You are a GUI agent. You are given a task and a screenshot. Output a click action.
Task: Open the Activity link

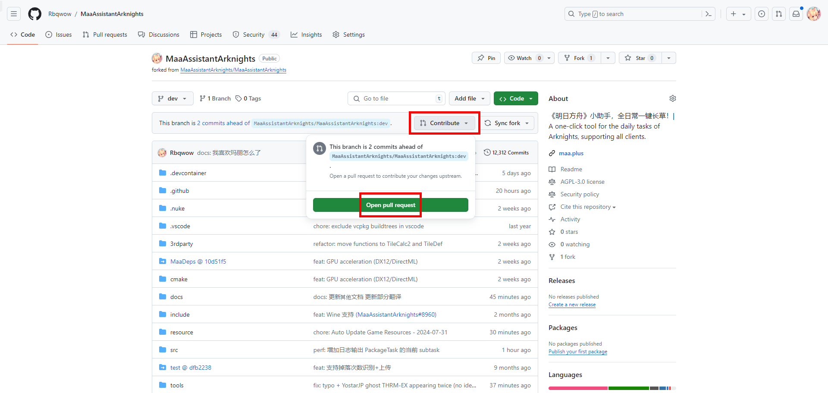click(x=565, y=219)
